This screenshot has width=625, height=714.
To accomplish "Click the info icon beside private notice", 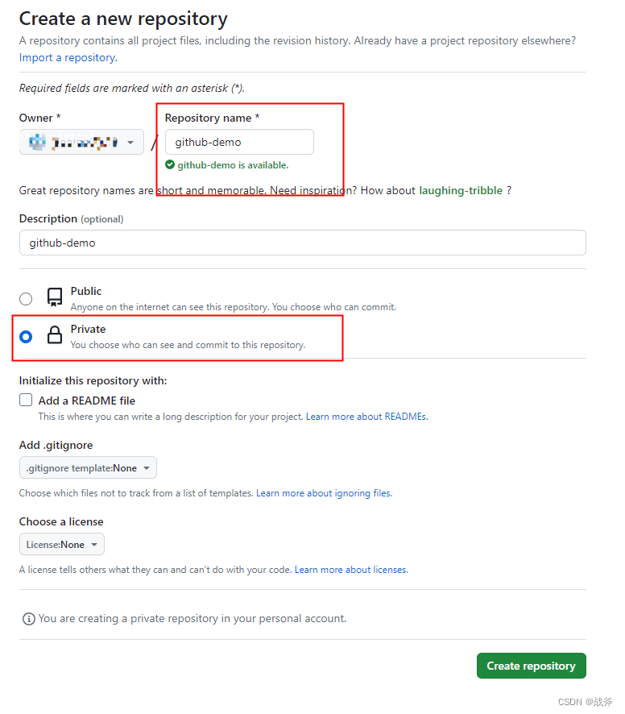I will point(29,619).
